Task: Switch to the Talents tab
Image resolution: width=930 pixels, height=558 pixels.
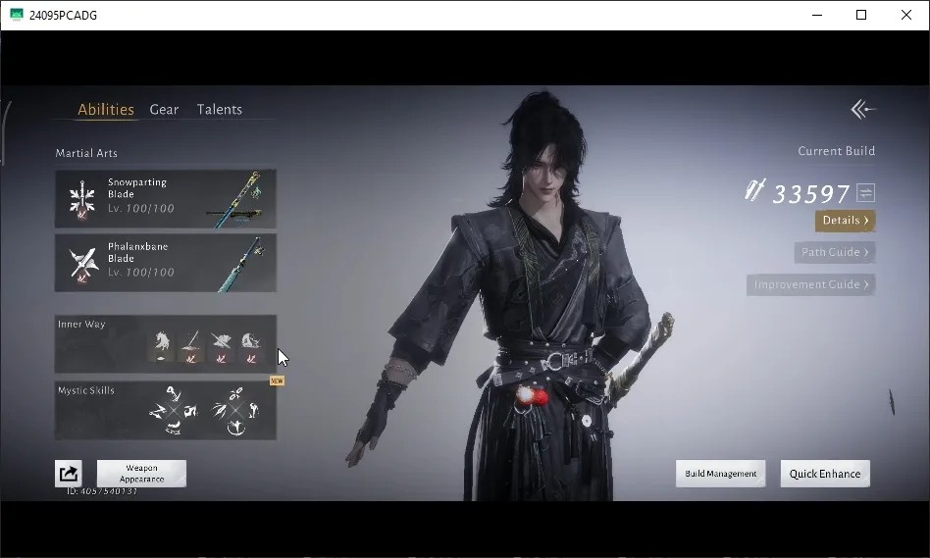Action: tap(220, 110)
